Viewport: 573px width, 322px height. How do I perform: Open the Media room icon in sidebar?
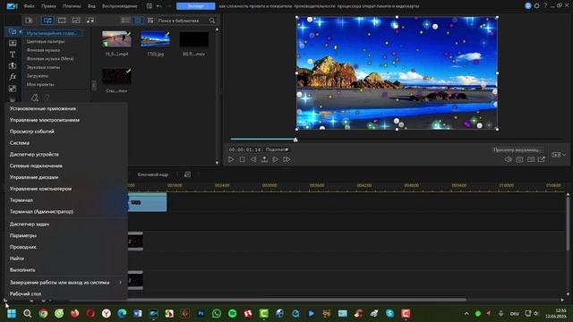pyautogui.click(x=13, y=31)
